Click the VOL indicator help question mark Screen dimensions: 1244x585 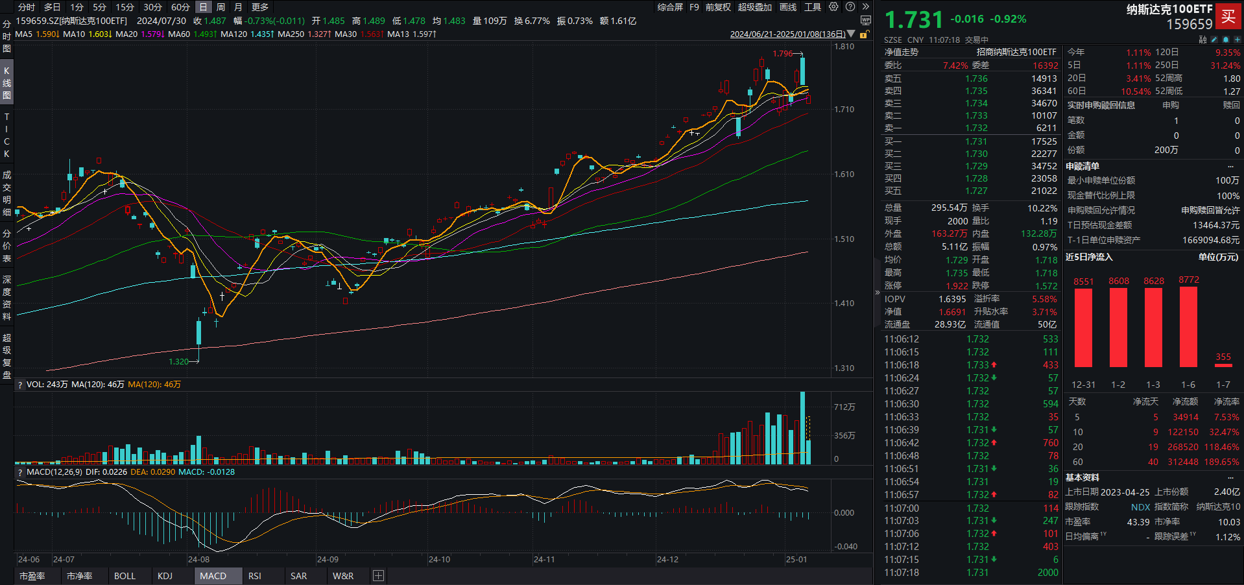20,385
